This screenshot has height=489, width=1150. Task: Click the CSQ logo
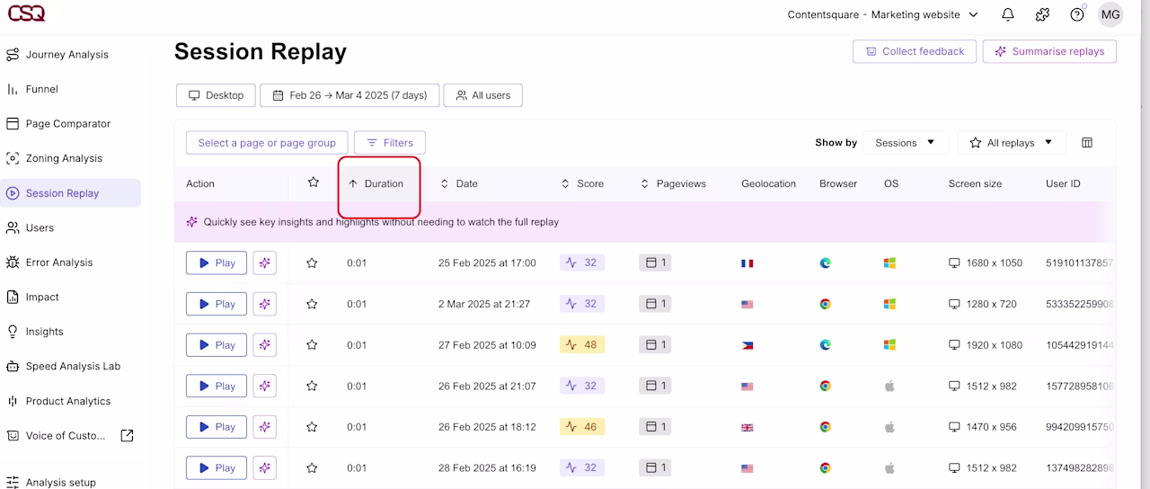[x=26, y=13]
